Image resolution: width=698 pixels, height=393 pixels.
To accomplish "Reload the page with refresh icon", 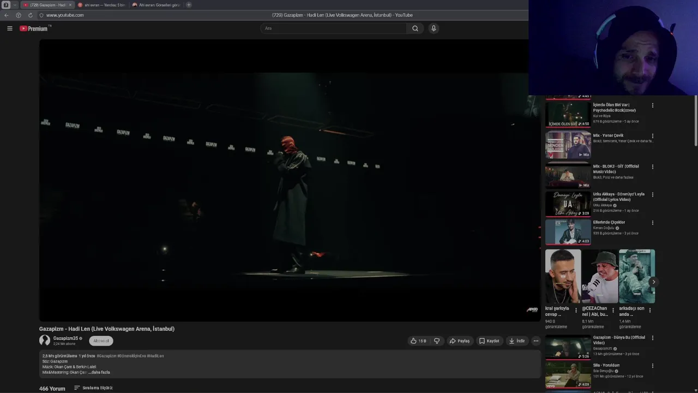I will coord(30,15).
